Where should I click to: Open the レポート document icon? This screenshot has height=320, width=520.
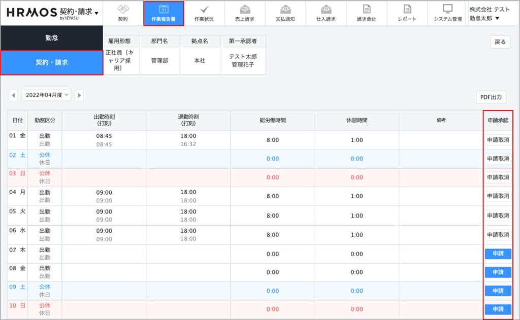coord(407,9)
